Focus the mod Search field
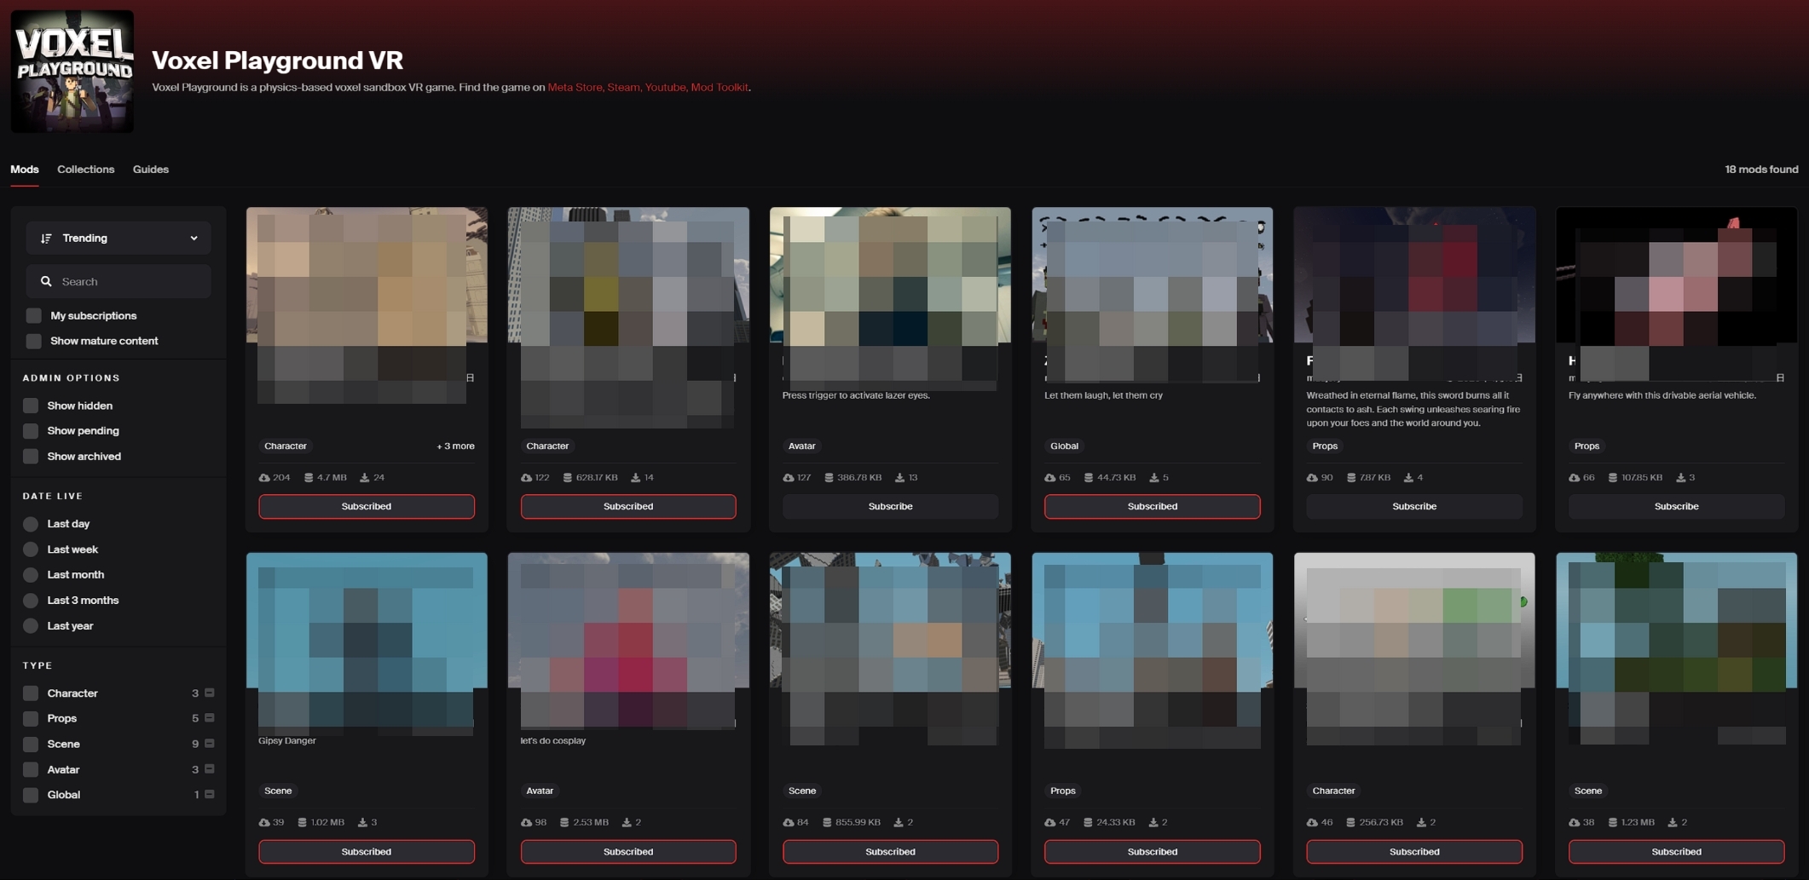The width and height of the screenshot is (1809, 880). (118, 281)
